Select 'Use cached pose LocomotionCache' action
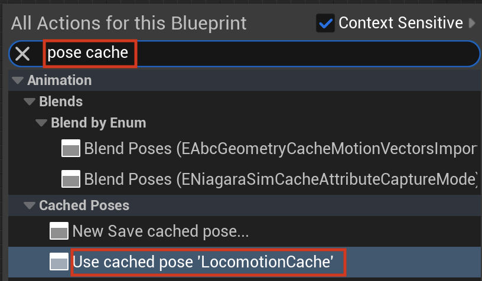The height and width of the screenshot is (281, 482). [245, 262]
